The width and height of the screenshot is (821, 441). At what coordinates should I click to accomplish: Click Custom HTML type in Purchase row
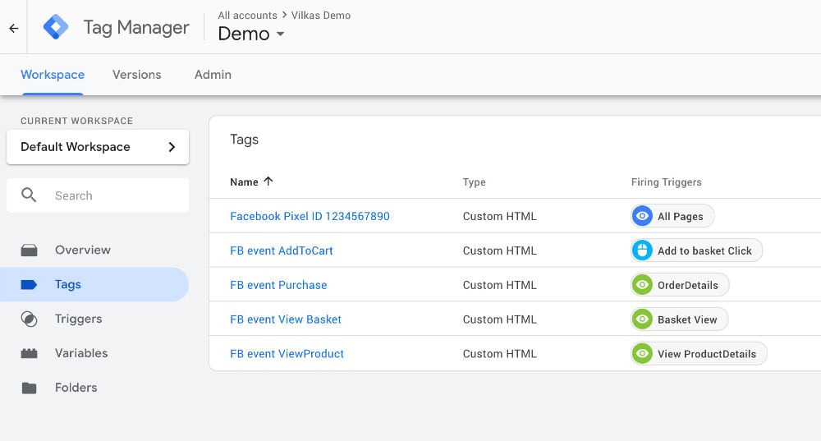pos(499,285)
